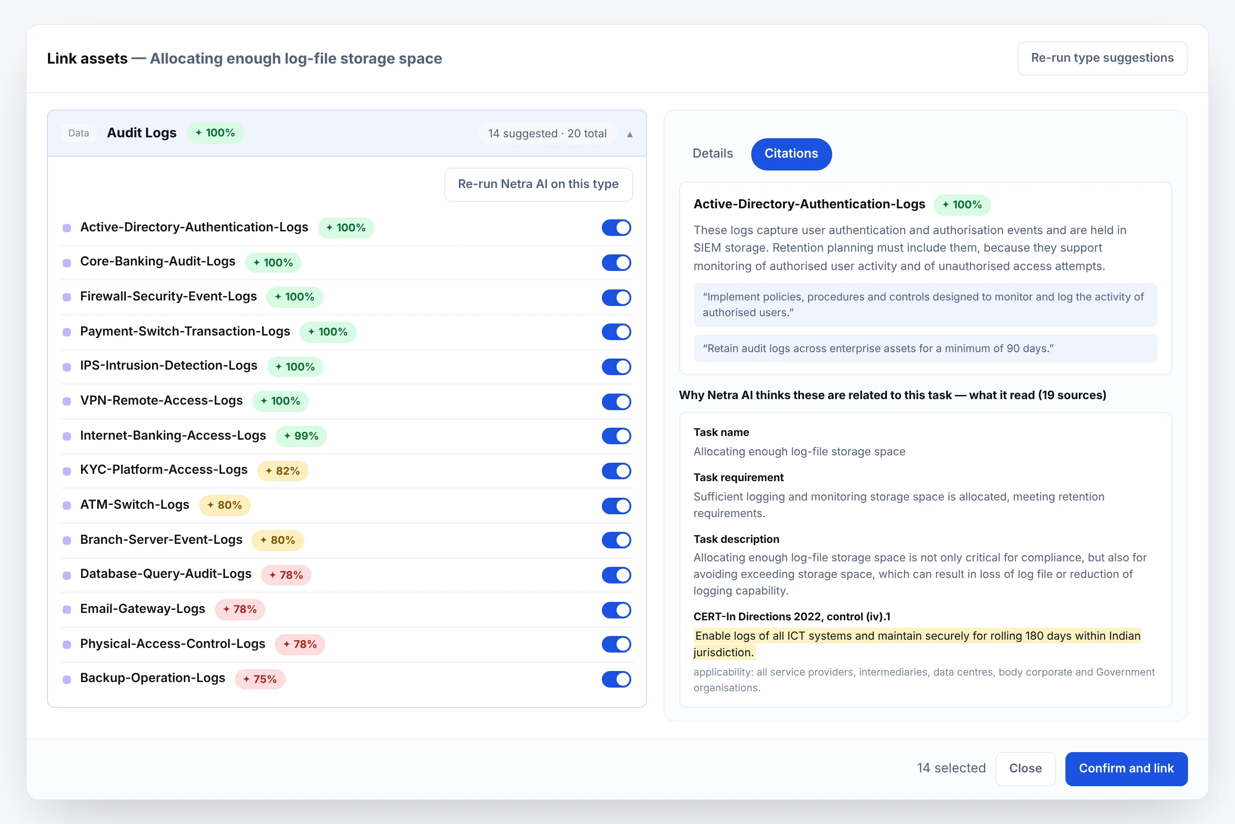1235x824 pixels.
Task: Click the 14 suggested · 20 total pill
Action: tap(547, 134)
